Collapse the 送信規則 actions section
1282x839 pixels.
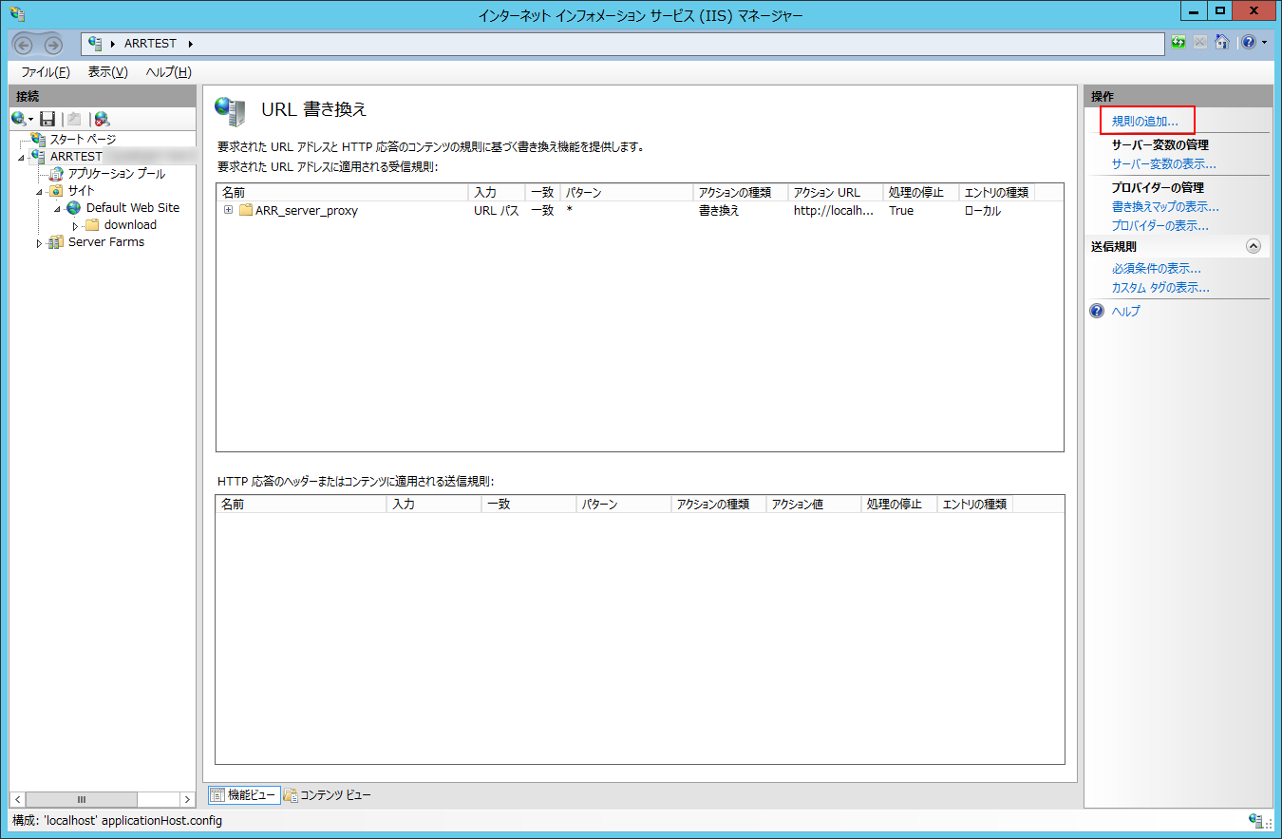coord(1253,246)
